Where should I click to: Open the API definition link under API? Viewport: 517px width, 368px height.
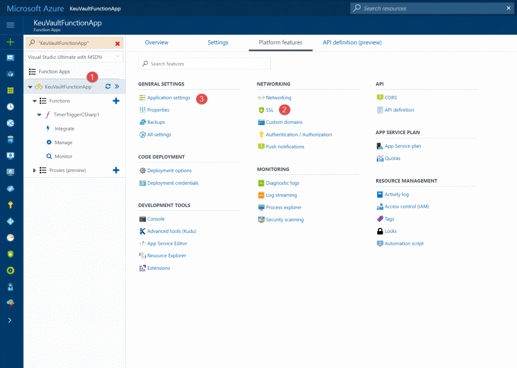click(x=399, y=110)
